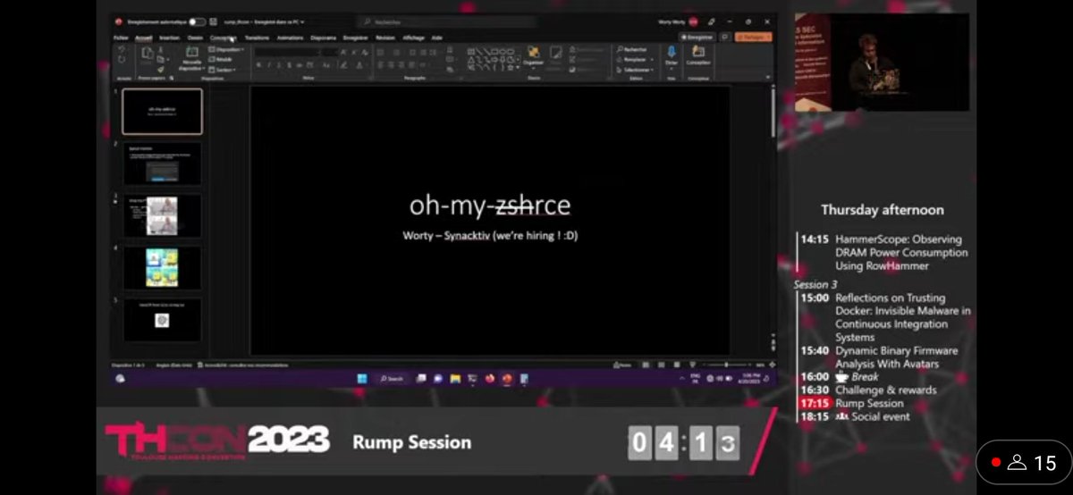Screen dimensions: 1073x495
Task: Collapse the ribbon using the chevron
Action: point(768,77)
